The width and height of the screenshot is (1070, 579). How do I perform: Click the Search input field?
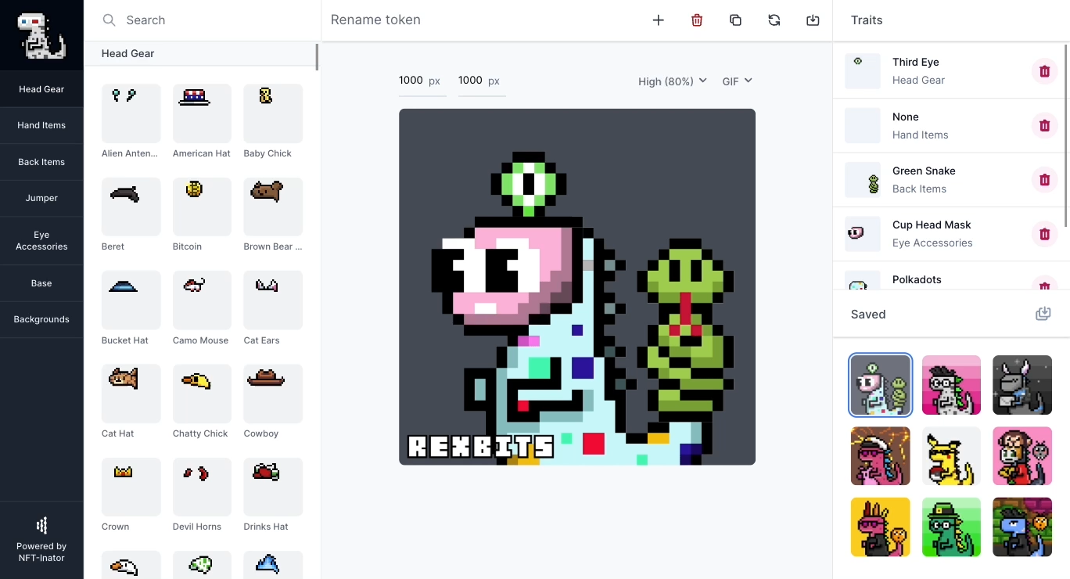click(x=211, y=20)
